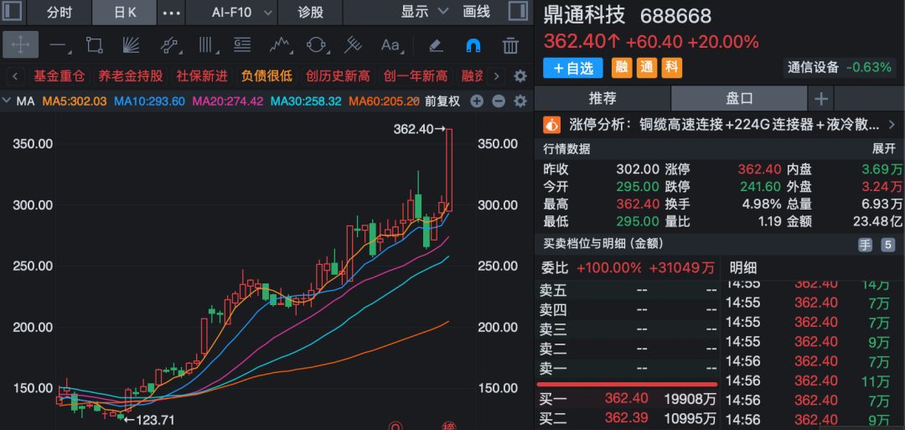Open the 通信设备 sector link
The height and width of the screenshot is (430, 905).
tap(813, 68)
